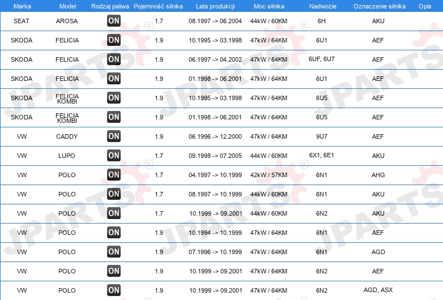Click the ON icon in the FELICIA 06.2001 6U1 row
This screenshot has width=443, height=300.
coord(113,79)
